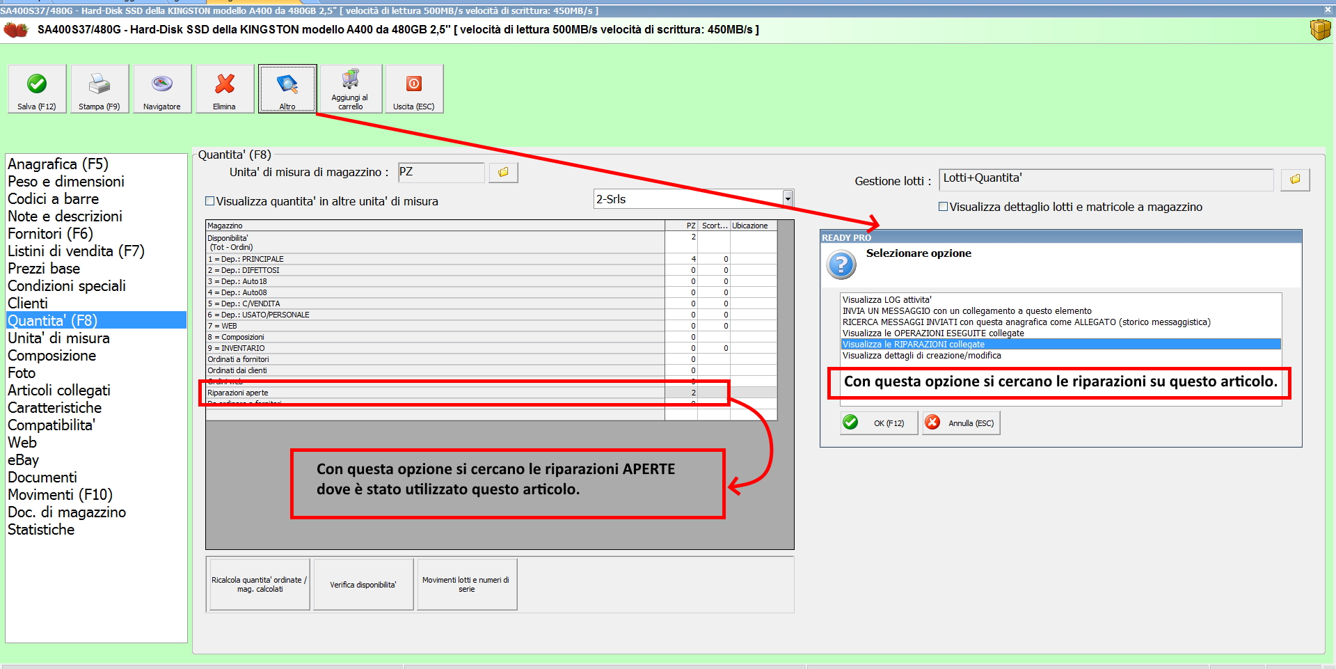Open folder lookup beside Gestione lotti field
The width and height of the screenshot is (1336, 669).
tap(1295, 180)
